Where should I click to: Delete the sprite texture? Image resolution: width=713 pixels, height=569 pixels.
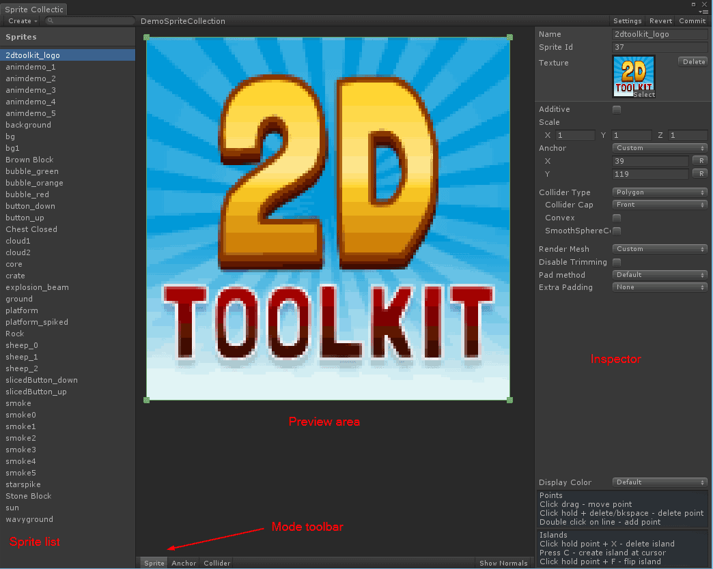[x=693, y=62]
